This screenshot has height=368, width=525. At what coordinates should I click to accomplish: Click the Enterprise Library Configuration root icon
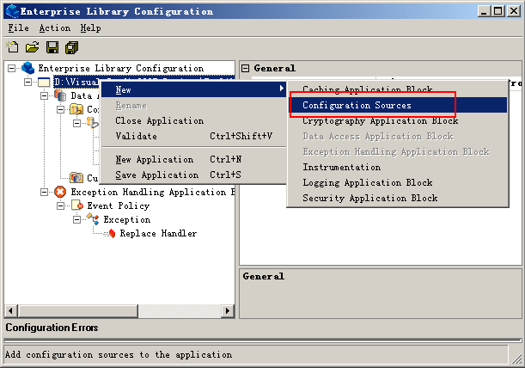click(27, 68)
